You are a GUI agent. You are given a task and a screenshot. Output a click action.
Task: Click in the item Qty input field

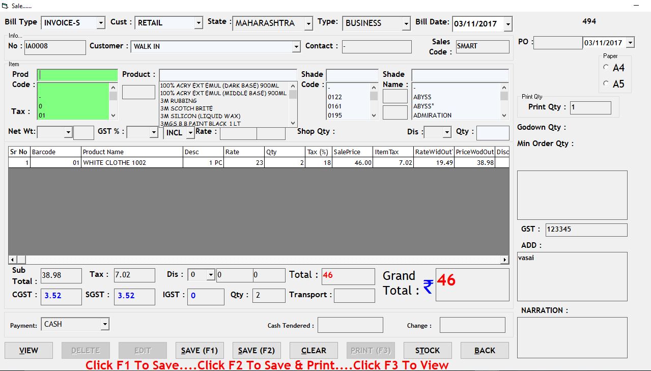[x=493, y=133]
